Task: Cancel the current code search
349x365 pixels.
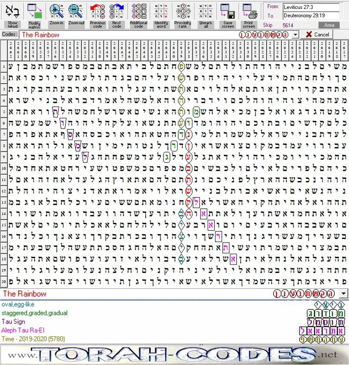Action: pos(317,35)
